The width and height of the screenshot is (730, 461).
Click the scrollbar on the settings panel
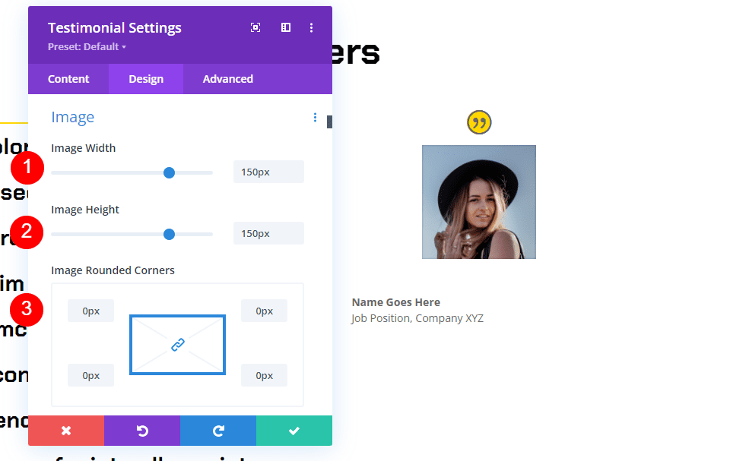coord(328,120)
